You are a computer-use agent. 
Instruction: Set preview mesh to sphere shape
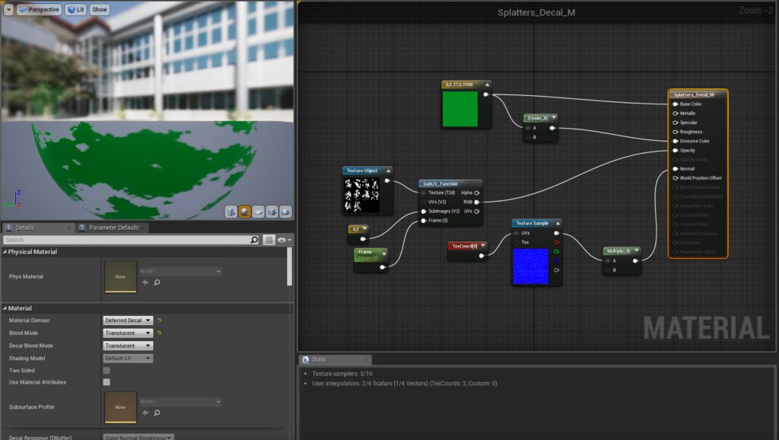click(244, 212)
